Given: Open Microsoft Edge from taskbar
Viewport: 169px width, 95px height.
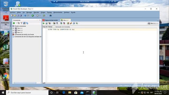Looking at the screenshot, I should (x=64, y=93).
